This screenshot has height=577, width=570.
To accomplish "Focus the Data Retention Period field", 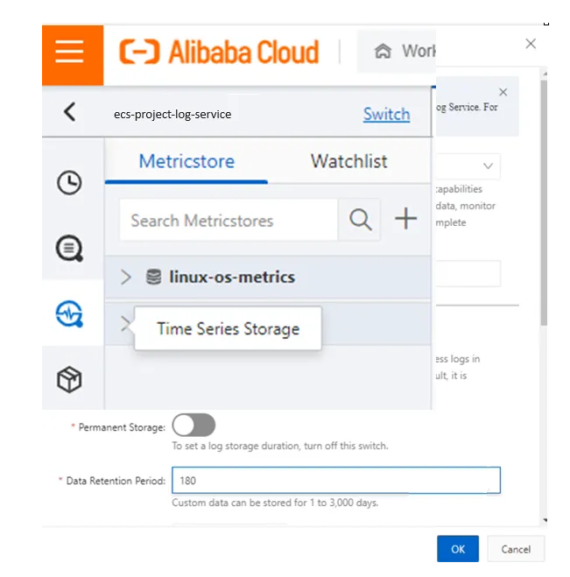I will click(x=336, y=481).
